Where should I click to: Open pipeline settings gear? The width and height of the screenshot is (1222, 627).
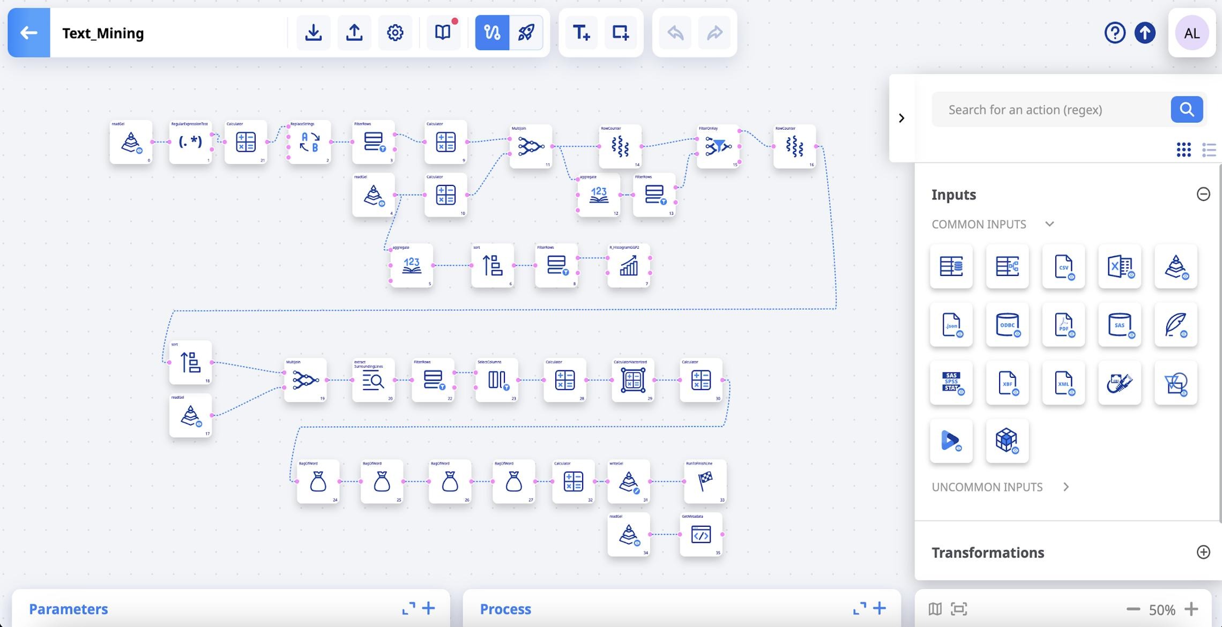click(x=395, y=33)
